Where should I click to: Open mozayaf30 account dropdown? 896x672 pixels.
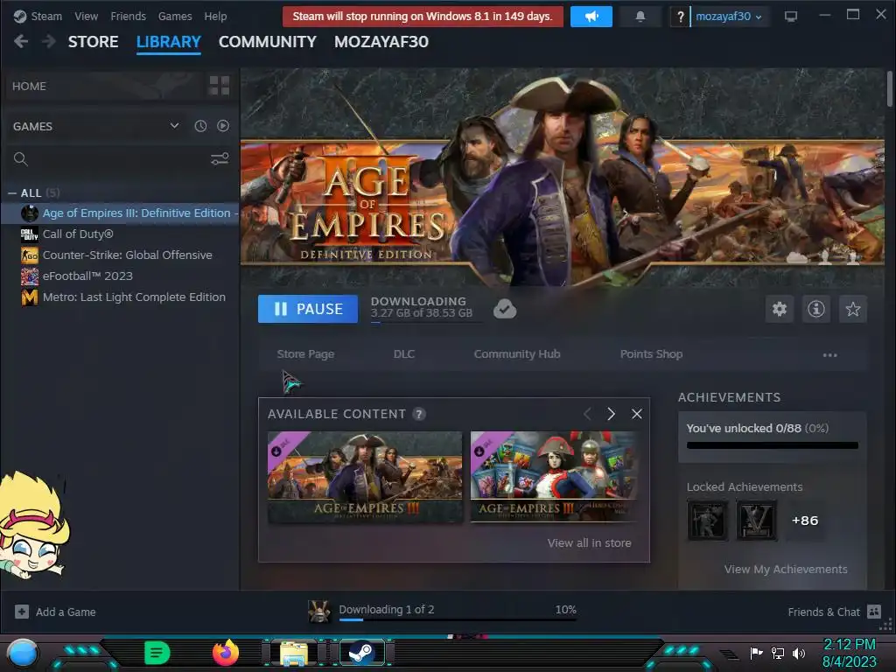click(x=729, y=17)
